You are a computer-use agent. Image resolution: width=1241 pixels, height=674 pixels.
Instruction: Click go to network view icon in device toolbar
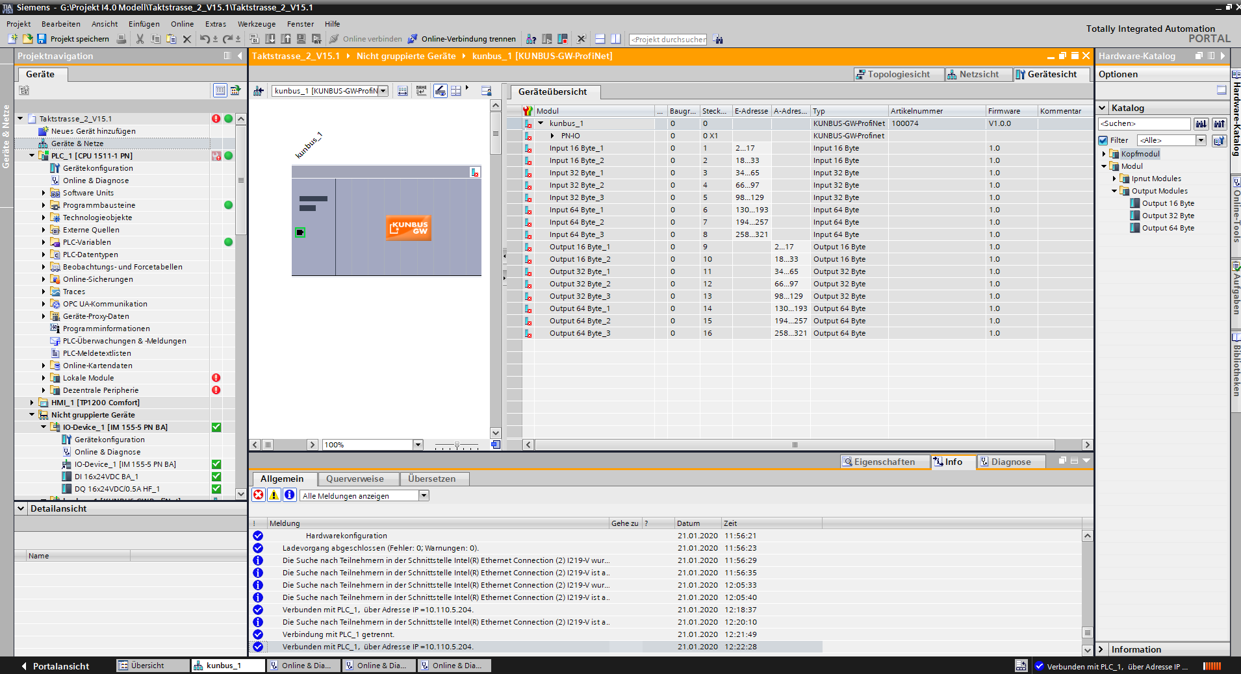pos(259,91)
